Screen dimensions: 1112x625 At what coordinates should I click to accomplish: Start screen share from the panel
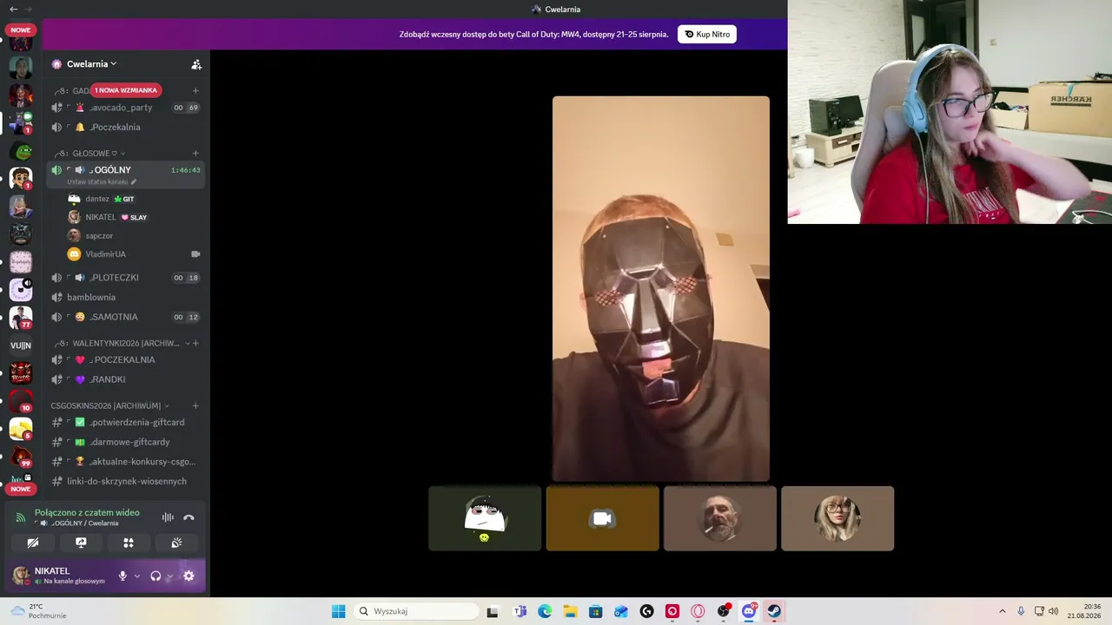(x=81, y=543)
